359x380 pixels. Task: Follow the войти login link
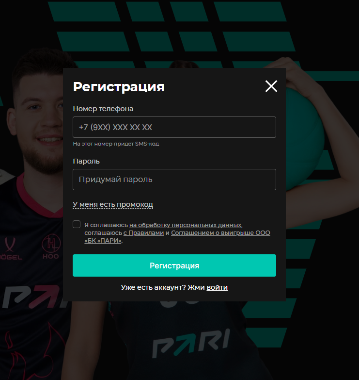coord(217,287)
